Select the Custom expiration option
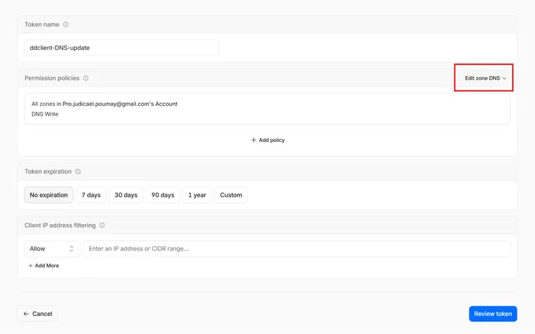 231,195
